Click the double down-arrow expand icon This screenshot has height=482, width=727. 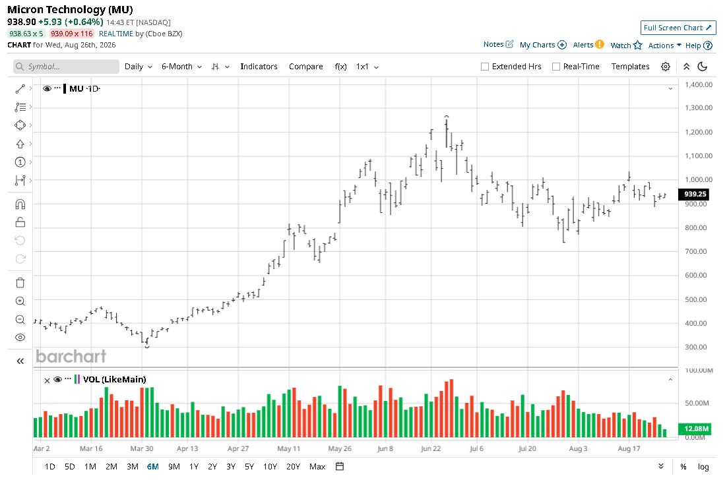tap(660, 466)
